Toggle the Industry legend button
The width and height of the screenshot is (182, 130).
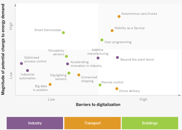[35, 123]
